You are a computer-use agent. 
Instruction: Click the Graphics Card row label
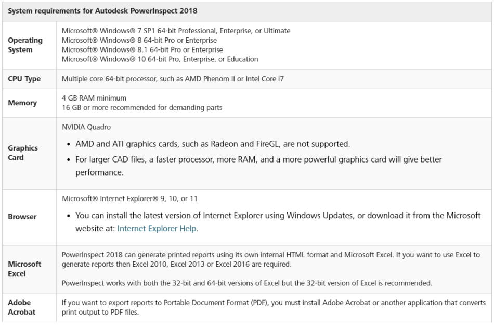(x=23, y=153)
